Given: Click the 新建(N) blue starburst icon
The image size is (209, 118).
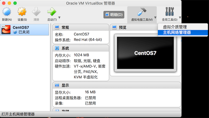Looking at the screenshot, I should point(7,11).
